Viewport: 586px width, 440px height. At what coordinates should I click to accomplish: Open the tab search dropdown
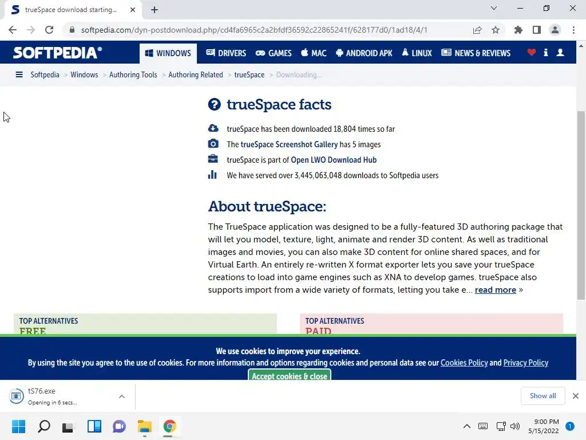[494, 8]
